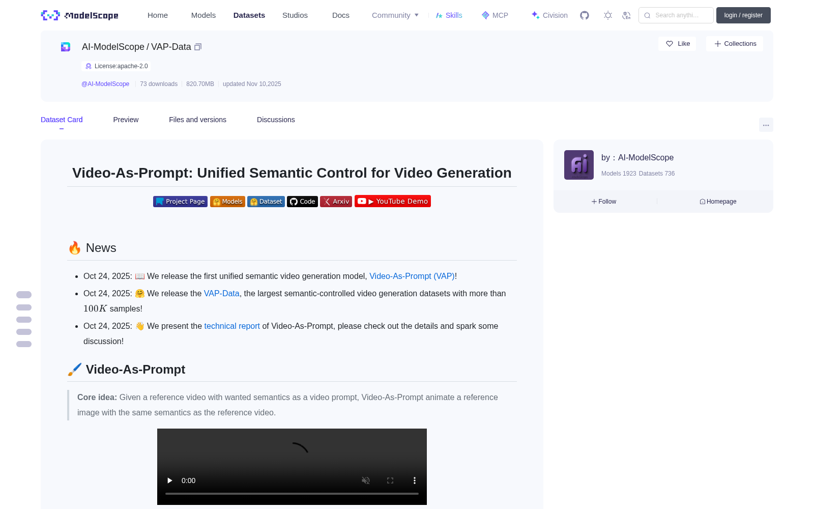The width and height of the screenshot is (814, 509).
Task: Click the Datasets 736 count text
Action: coord(657,174)
